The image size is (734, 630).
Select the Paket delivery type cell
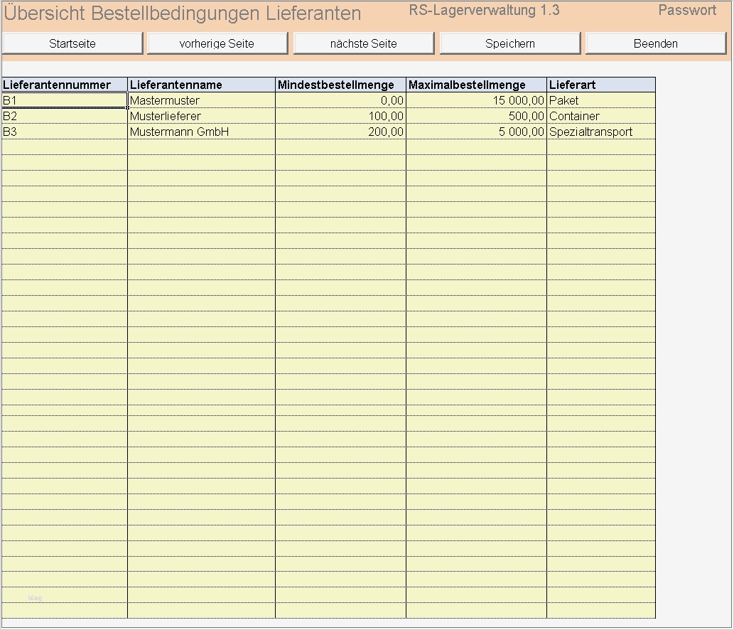click(x=600, y=100)
